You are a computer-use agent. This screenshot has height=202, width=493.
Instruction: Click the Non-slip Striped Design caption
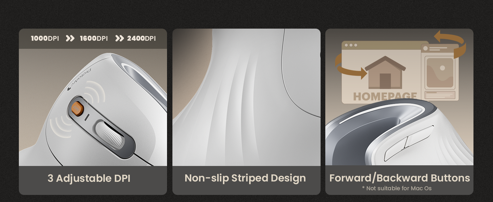pyautogui.click(x=245, y=178)
